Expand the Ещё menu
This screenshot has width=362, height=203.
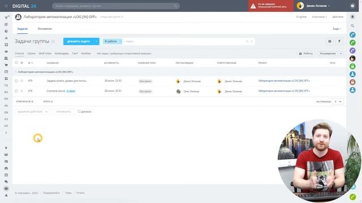[337, 29]
